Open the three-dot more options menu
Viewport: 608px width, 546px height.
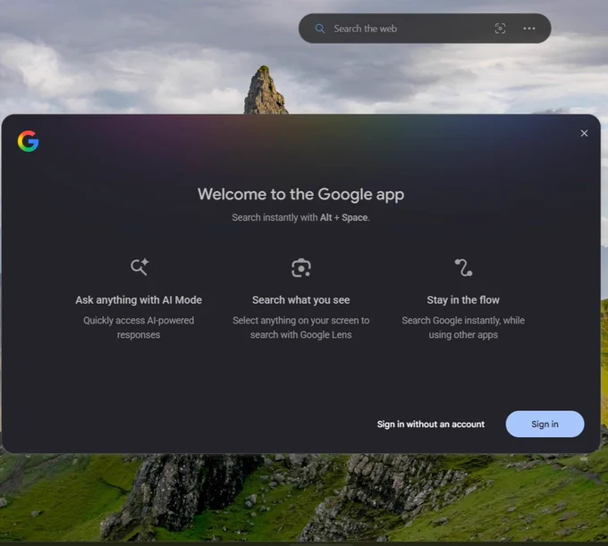(x=529, y=29)
